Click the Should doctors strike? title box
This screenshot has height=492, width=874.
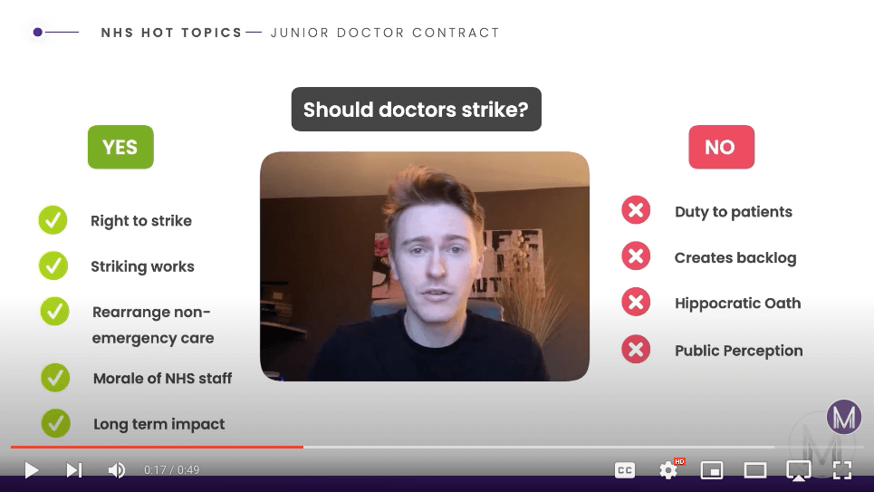(x=417, y=110)
